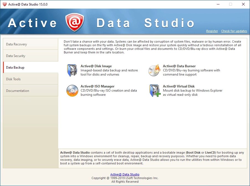The width and height of the screenshot is (250, 186).
Task: Close the Active@ Data Studio window
Action: (x=243, y=4)
